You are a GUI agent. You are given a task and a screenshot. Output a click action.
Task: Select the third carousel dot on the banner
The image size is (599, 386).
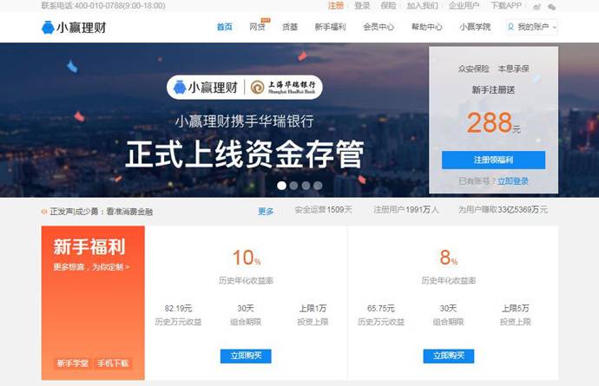click(306, 186)
